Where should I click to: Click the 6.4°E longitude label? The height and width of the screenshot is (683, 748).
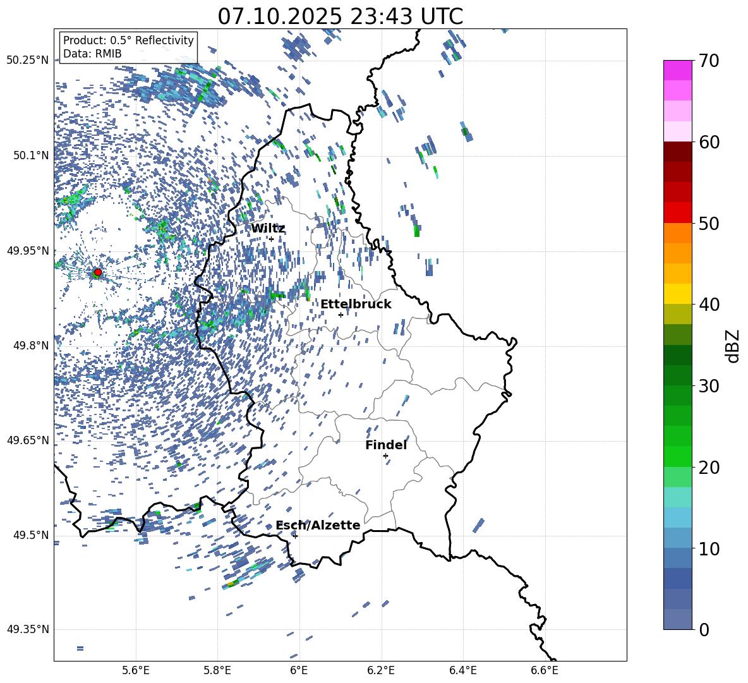coord(462,670)
